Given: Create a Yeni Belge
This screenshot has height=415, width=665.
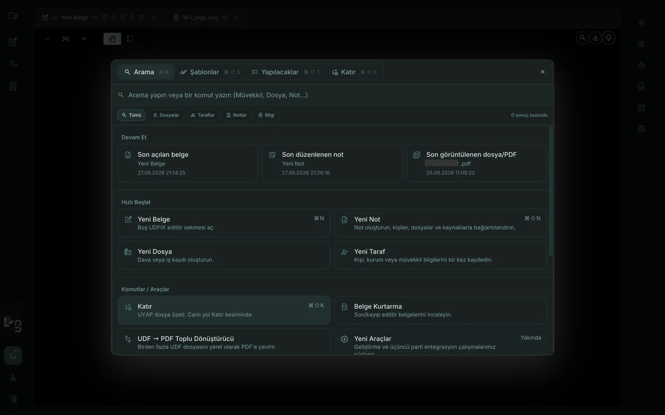Looking at the screenshot, I should coord(224,223).
